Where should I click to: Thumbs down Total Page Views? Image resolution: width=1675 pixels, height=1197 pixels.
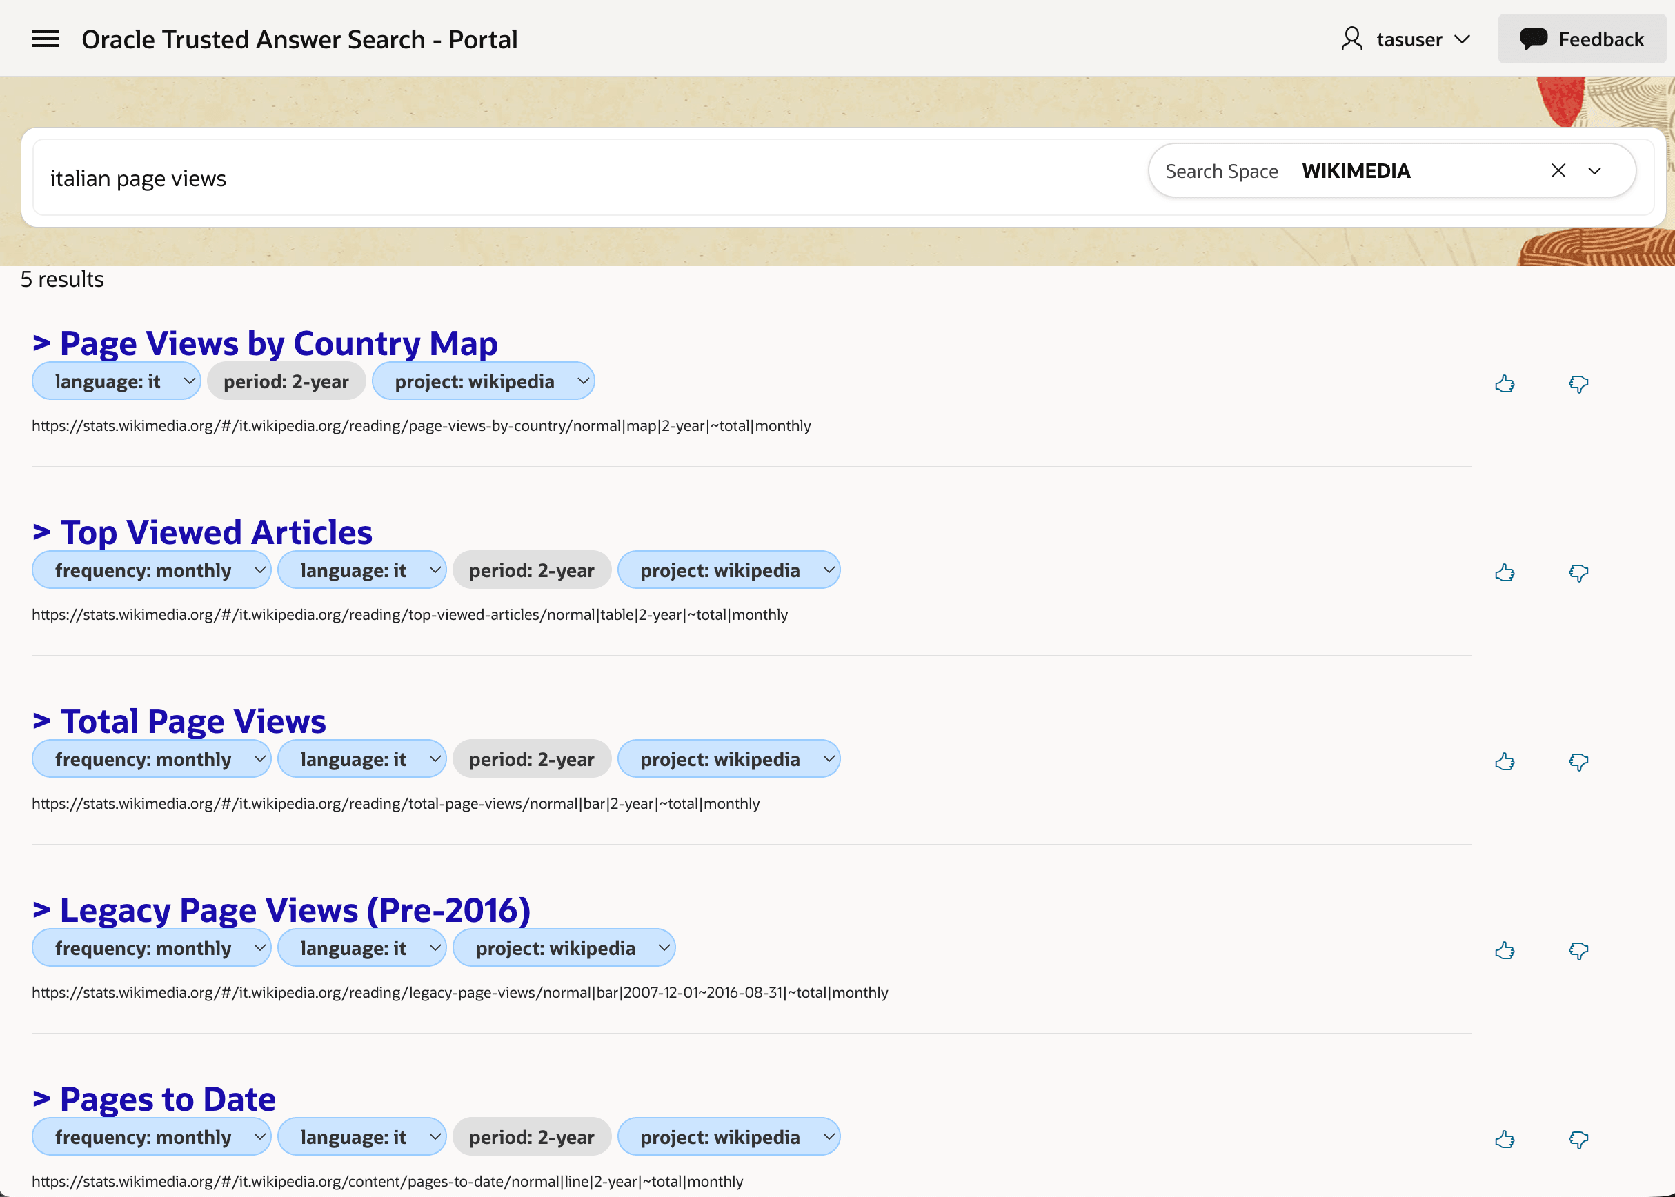1578,761
